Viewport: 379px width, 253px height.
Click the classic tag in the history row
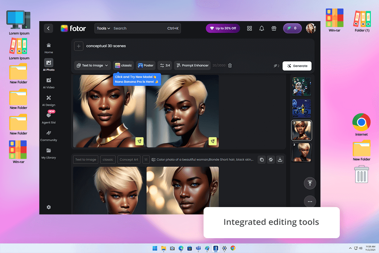(x=108, y=160)
